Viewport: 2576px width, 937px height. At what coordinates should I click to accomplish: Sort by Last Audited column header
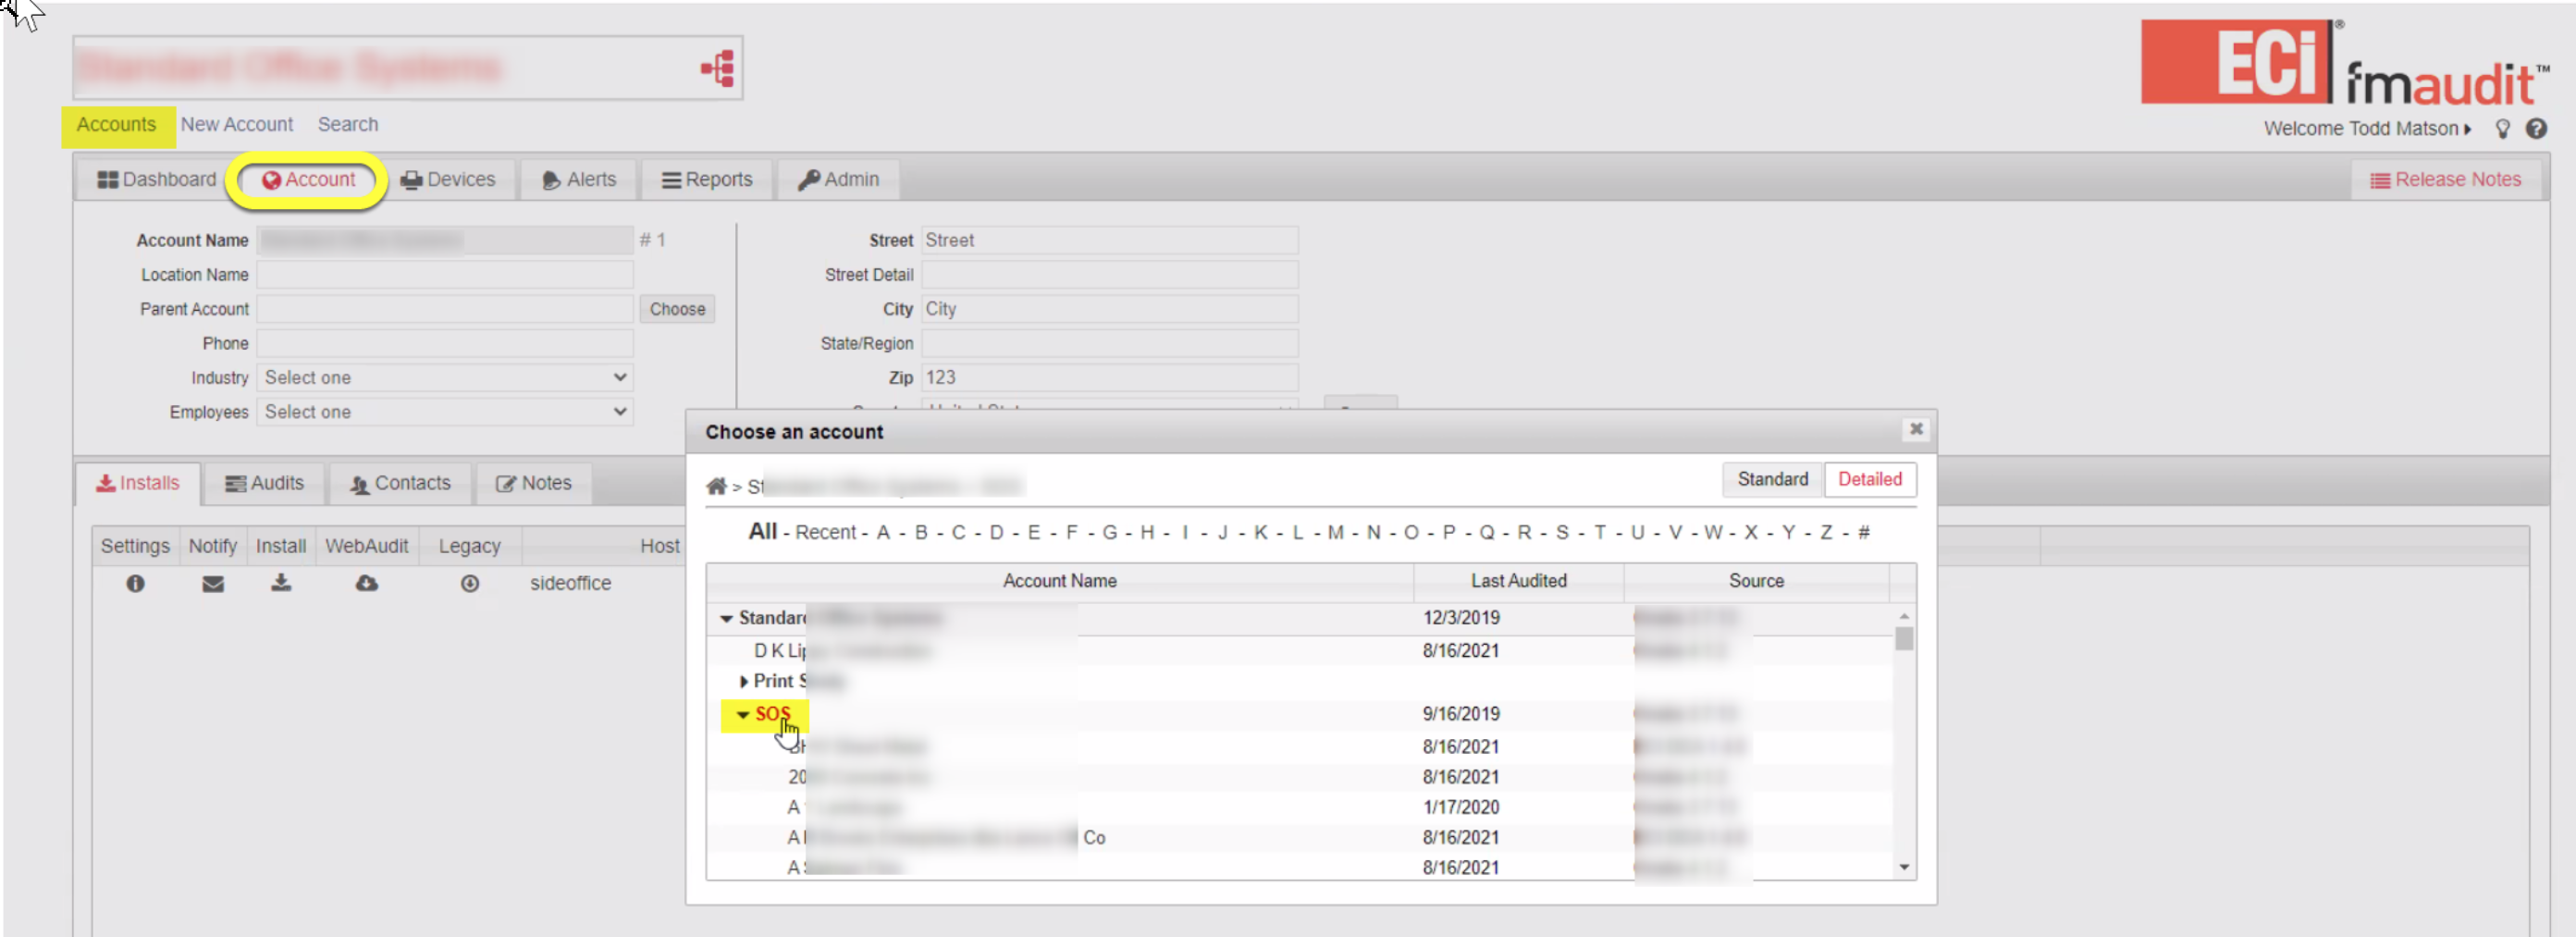pyautogui.click(x=1518, y=582)
